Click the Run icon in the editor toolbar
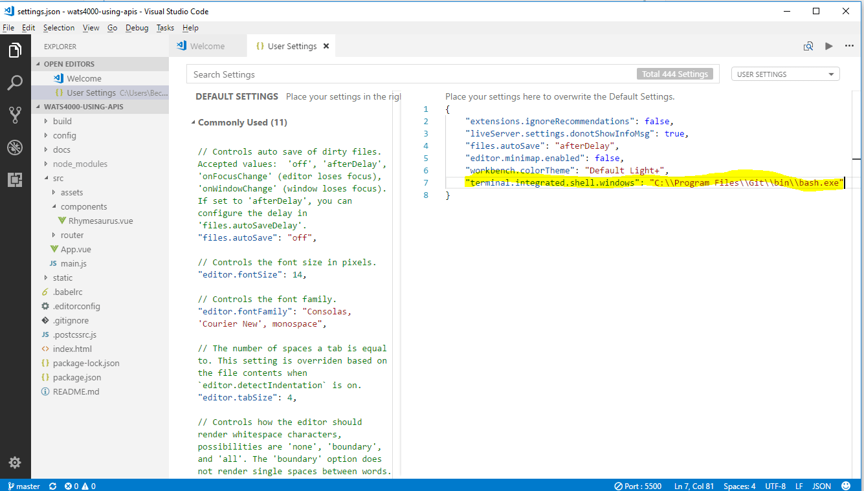 829,46
